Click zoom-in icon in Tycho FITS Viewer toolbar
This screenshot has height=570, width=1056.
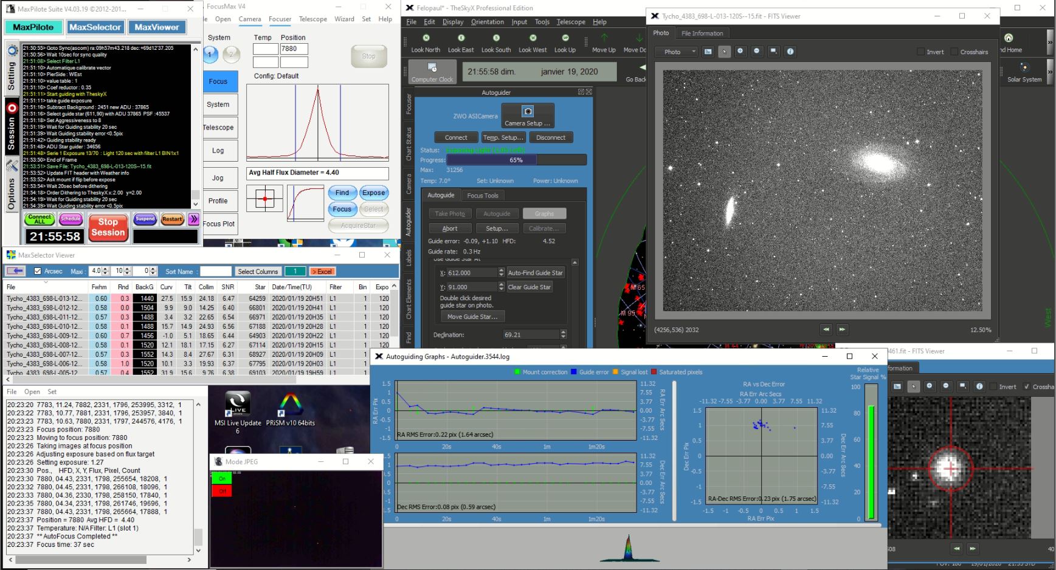pyautogui.click(x=740, y=52)
